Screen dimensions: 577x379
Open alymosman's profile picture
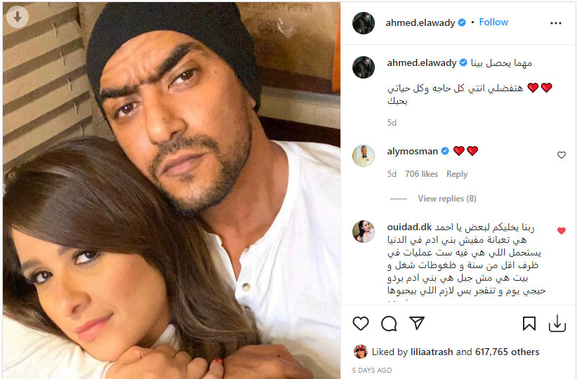coord(364,156)
